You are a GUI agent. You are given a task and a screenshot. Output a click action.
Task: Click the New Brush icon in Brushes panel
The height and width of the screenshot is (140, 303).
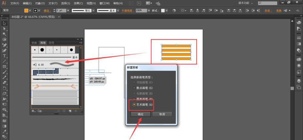70,111
